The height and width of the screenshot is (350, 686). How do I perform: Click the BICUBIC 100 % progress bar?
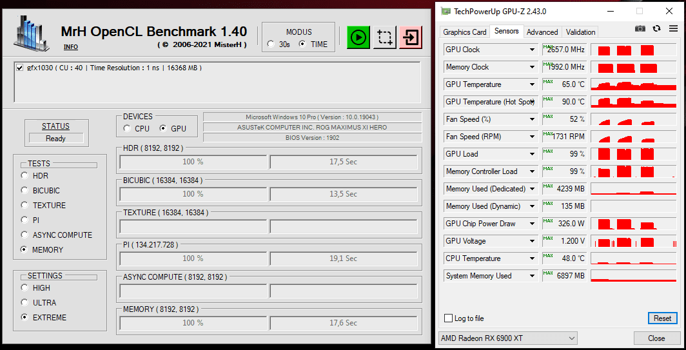[193, 194]
